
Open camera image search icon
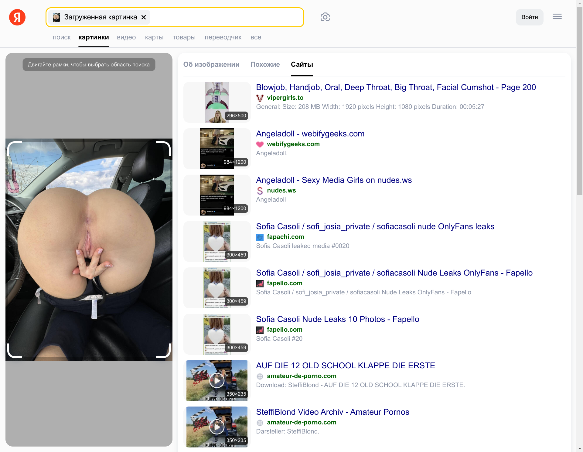point(325,17)
